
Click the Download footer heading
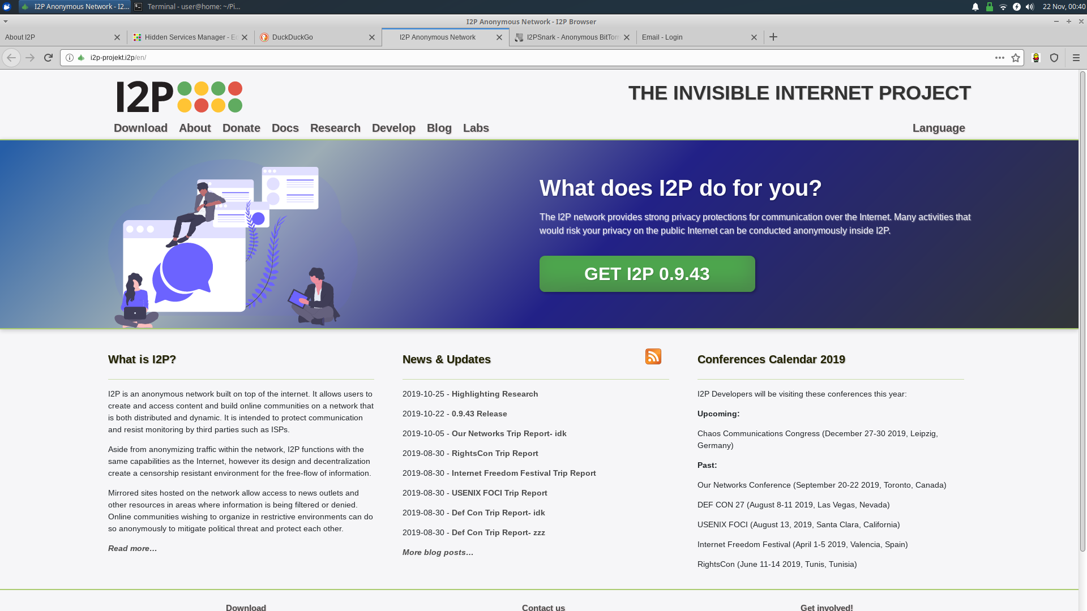tap(246, 607)
